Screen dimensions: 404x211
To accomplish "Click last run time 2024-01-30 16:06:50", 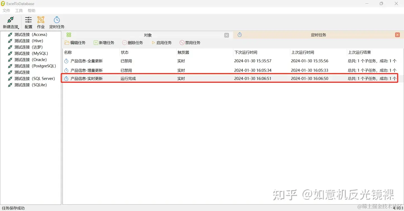I will [309, 79].
